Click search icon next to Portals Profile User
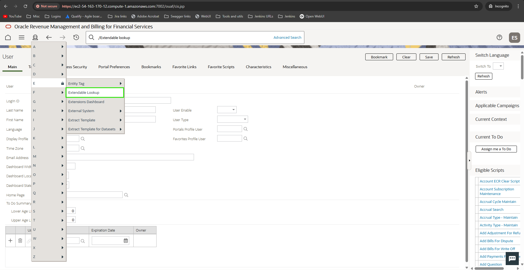This screenshot has width=524, height=270. click(246, 129)
